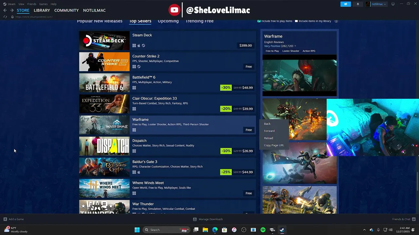Click Very Positive reviews link for Warframe
This screenshot has height=235, width=419.
point(272,46)
